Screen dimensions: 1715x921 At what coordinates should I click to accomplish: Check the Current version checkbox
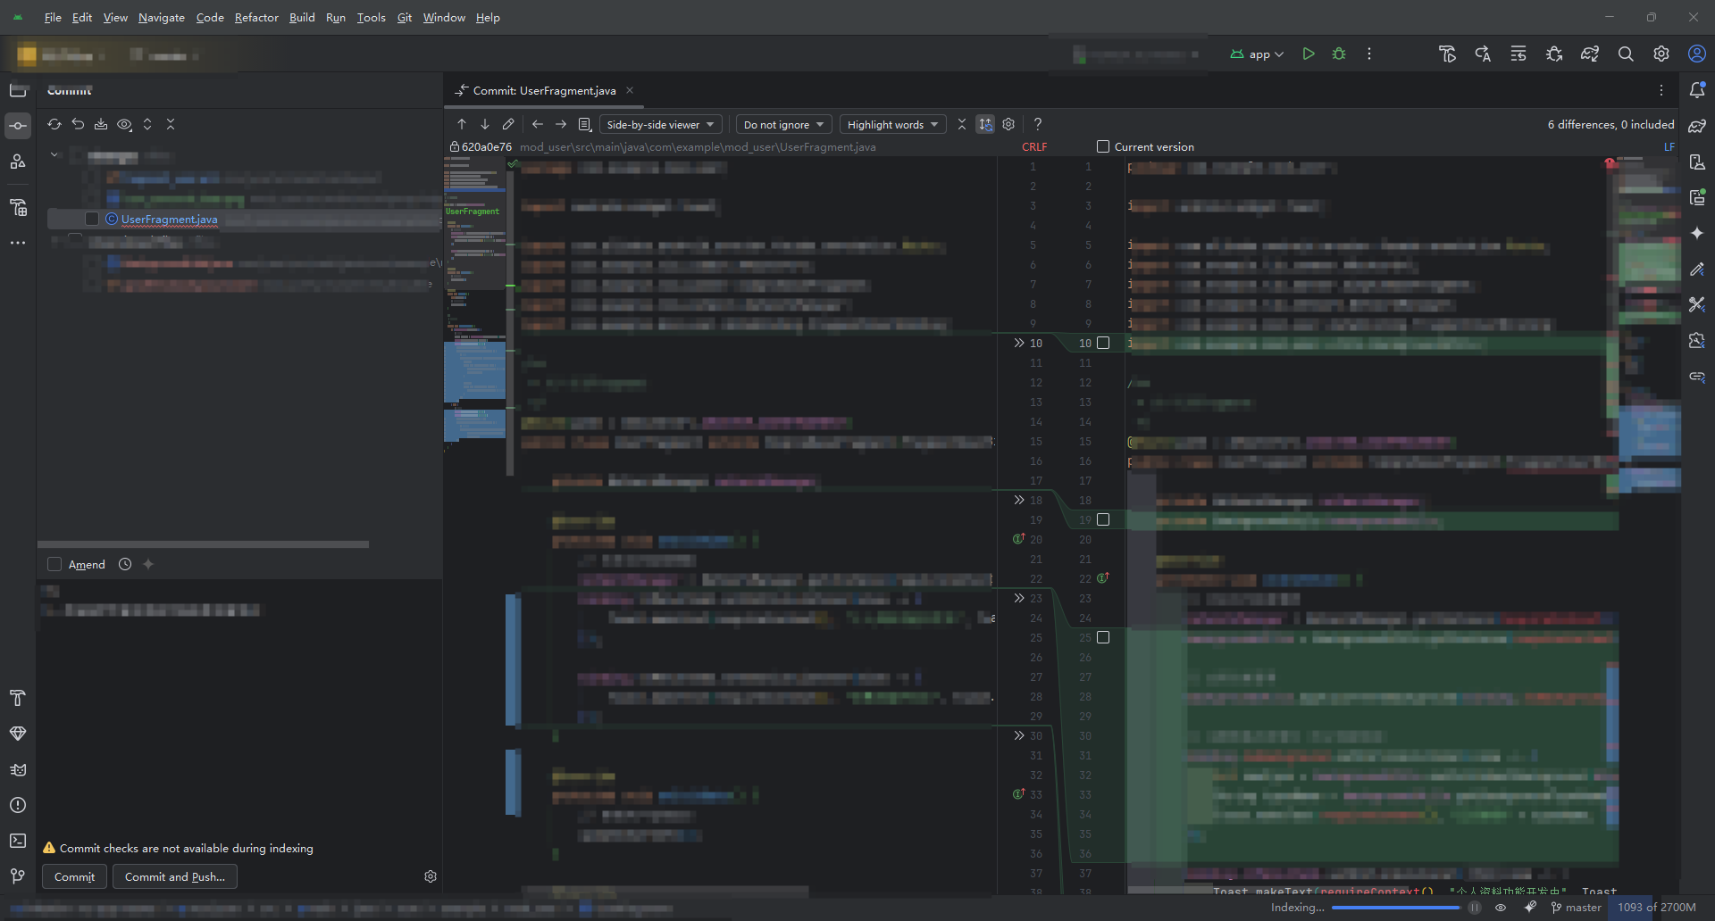pos(1102,145)
